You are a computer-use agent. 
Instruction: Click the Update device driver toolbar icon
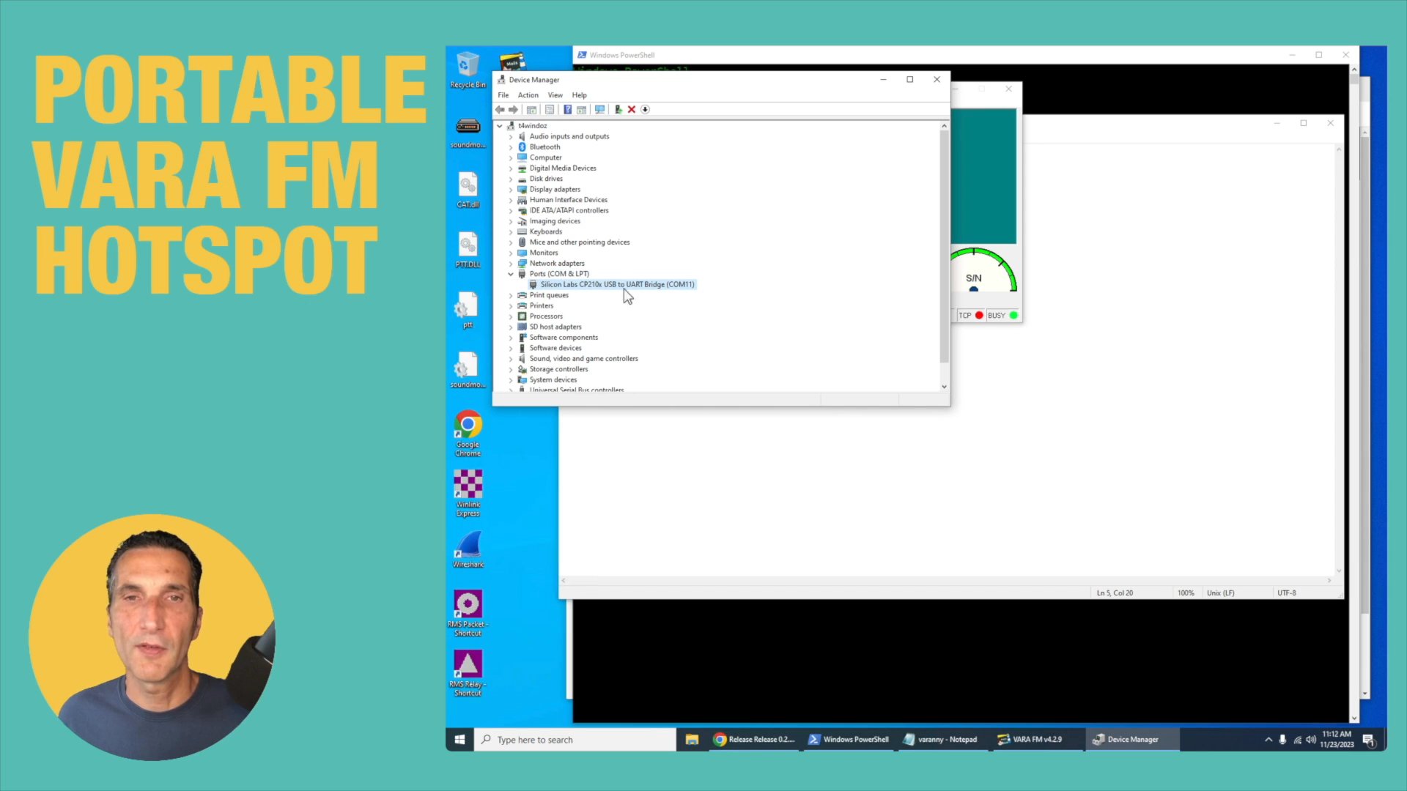point(618,110)
